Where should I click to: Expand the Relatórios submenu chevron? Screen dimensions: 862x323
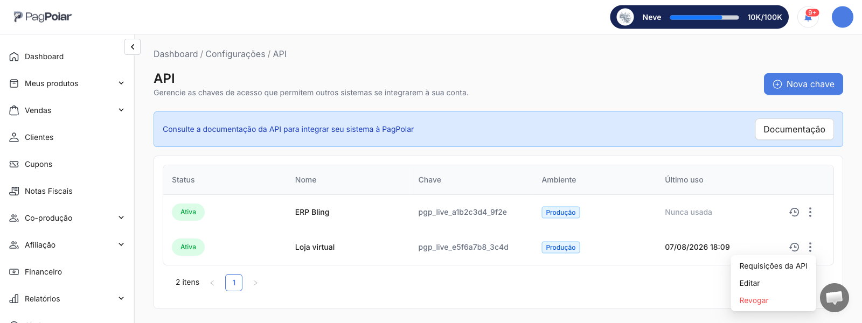(x=121, y=298)
